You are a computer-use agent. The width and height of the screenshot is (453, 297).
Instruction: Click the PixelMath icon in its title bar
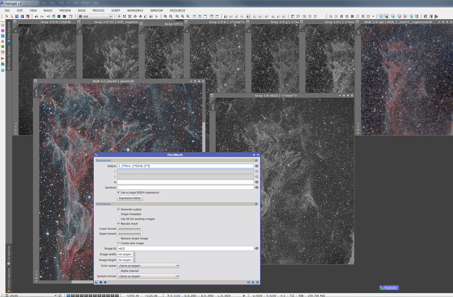[x=96, y=155]
